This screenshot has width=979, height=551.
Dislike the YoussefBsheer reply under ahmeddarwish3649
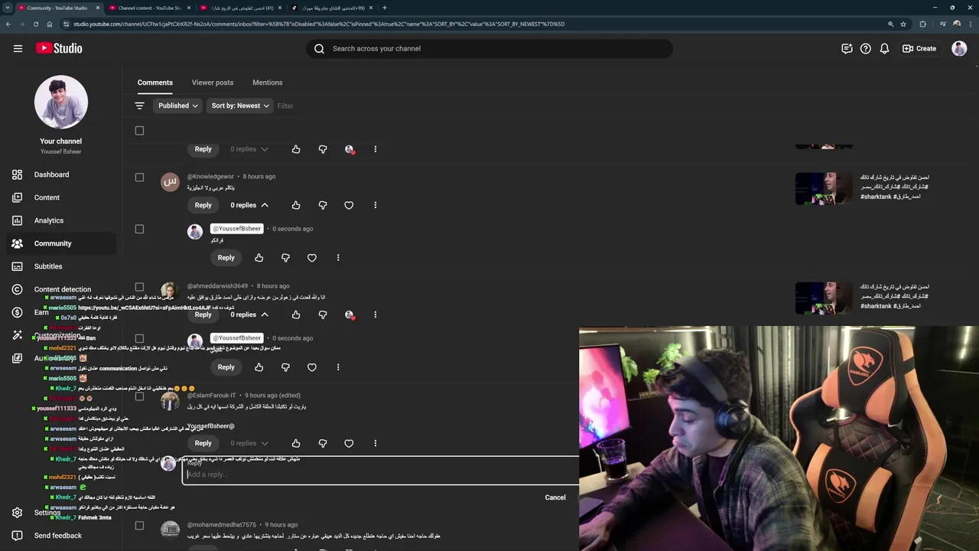pos(285,367)
